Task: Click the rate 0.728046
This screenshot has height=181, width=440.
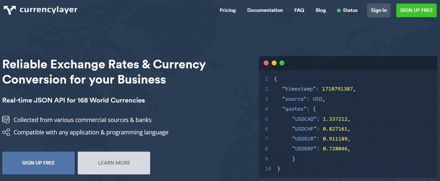Action: [x=335, y=149]
